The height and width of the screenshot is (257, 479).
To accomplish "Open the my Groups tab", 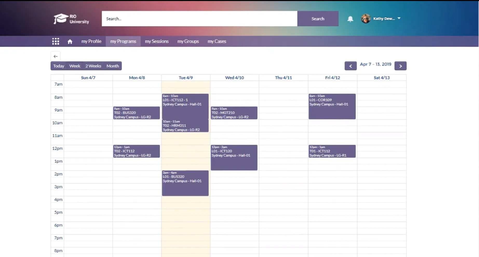I will click(x=188, y=41).
